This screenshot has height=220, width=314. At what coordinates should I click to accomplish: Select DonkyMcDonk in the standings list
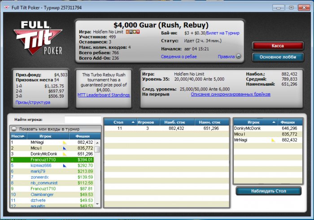pos(52,154)
